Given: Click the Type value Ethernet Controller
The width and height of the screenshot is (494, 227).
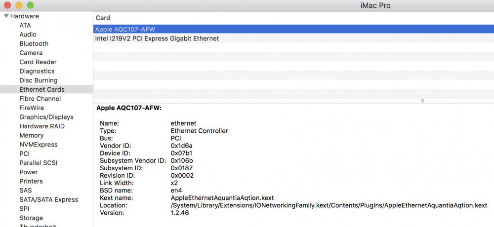Looking at the screenshot, I should coord(199,131).
